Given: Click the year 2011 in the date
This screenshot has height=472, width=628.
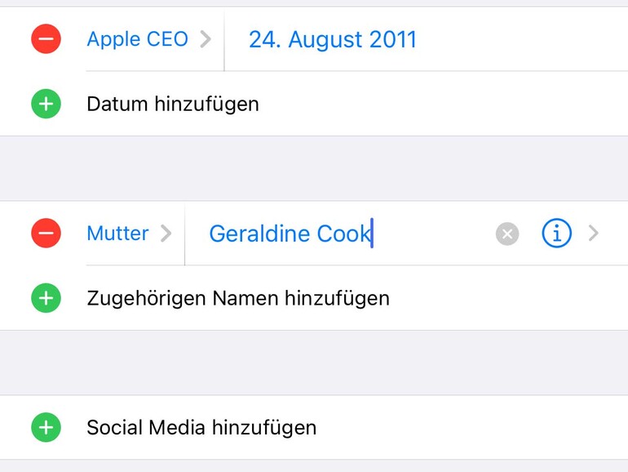Looking at the screenshot, I should tap(389, 39).
